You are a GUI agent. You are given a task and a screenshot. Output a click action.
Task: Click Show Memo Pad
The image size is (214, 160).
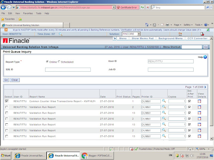pos(143,38)
